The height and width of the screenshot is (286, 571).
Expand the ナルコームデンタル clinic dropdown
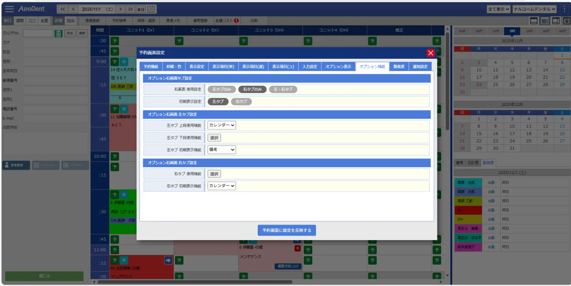click(x=534, y=9)
